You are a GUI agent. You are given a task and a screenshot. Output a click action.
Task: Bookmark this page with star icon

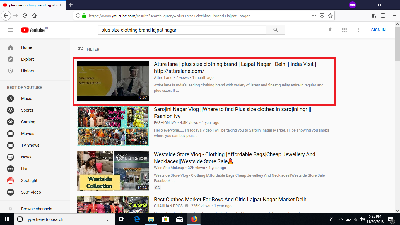pyautogui.click(x=330, y=16)
